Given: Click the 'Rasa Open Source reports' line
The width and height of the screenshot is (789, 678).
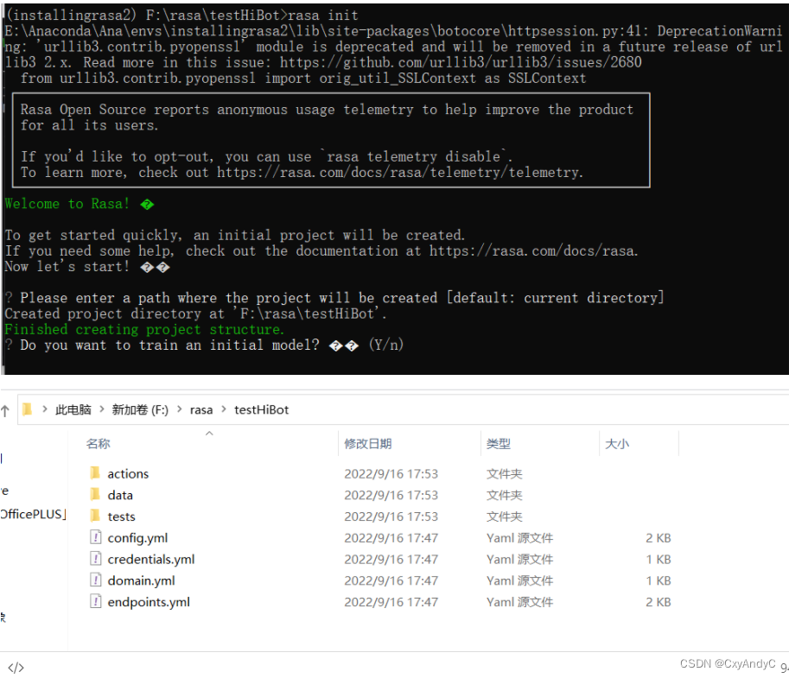Looking at the screenshot, I should point(327,110).
